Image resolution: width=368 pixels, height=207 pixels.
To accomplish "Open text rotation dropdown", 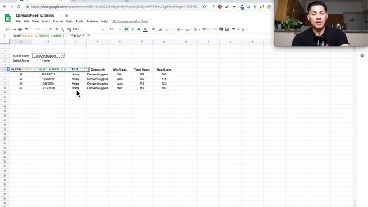I will [x=205, y=29].
